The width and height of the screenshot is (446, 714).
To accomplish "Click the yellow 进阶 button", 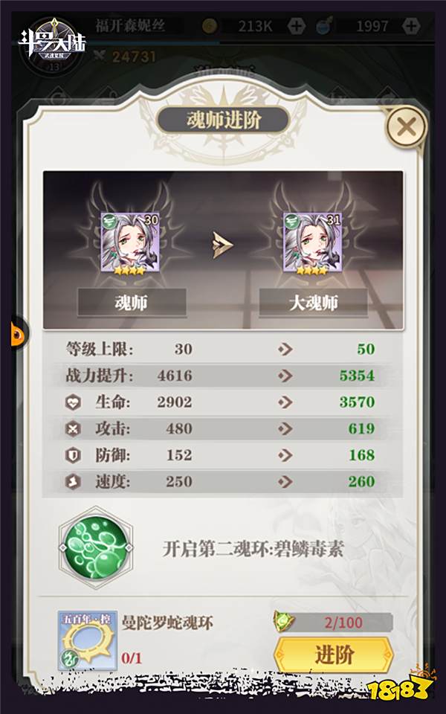I will tap(334, 654).
